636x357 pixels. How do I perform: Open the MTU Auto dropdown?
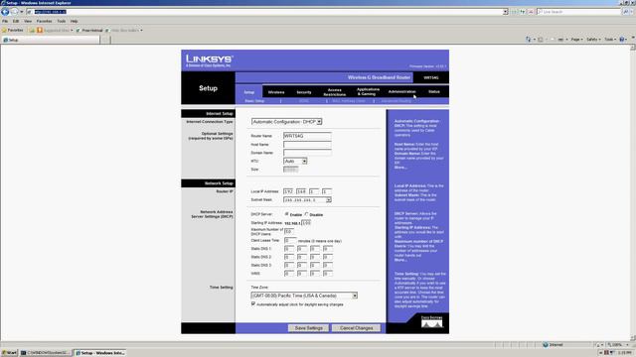click(x=295, y=161)
